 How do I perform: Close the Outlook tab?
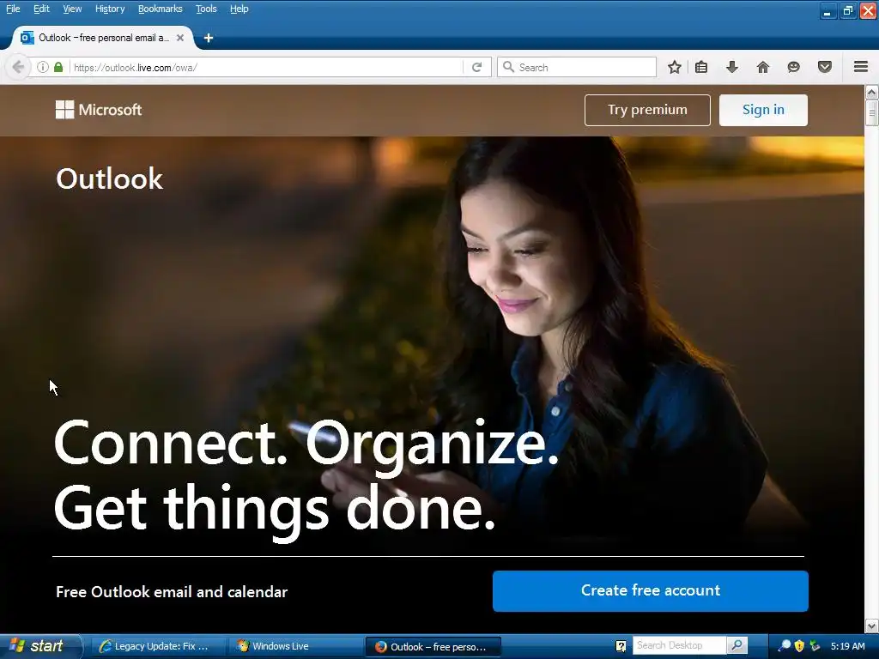tap(180, 38)
